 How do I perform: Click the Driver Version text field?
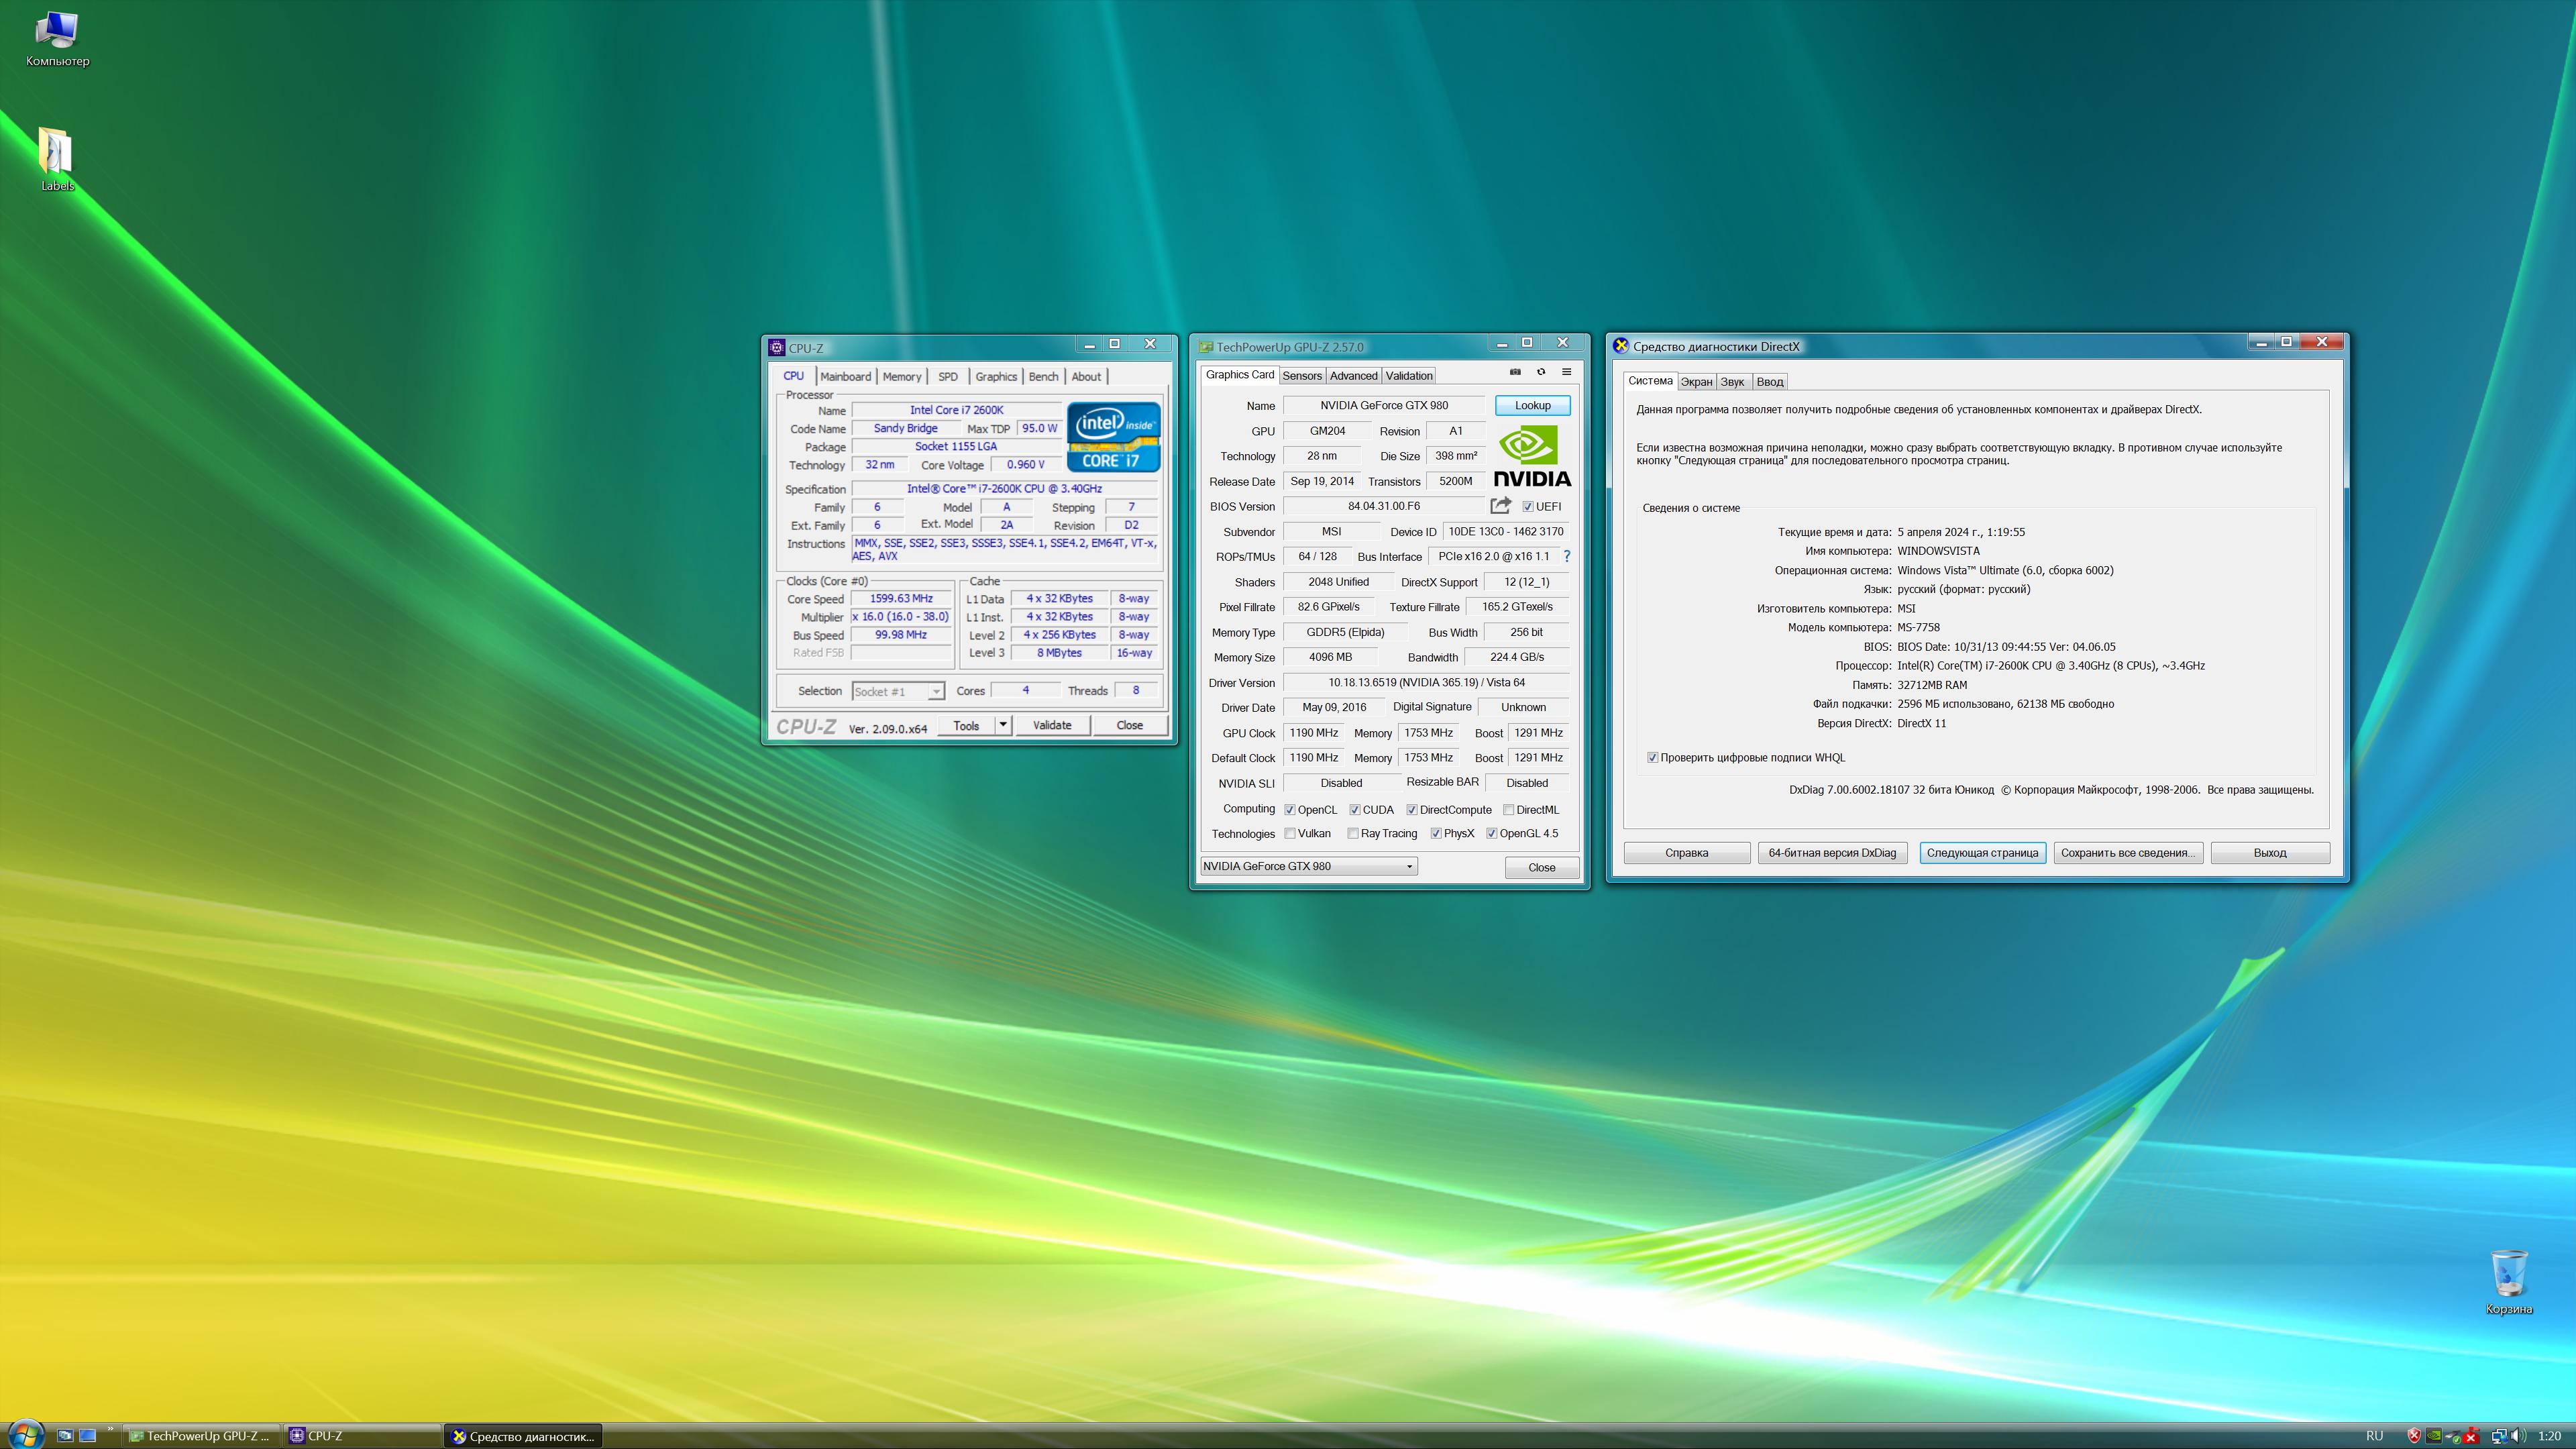pos(1426,682)
